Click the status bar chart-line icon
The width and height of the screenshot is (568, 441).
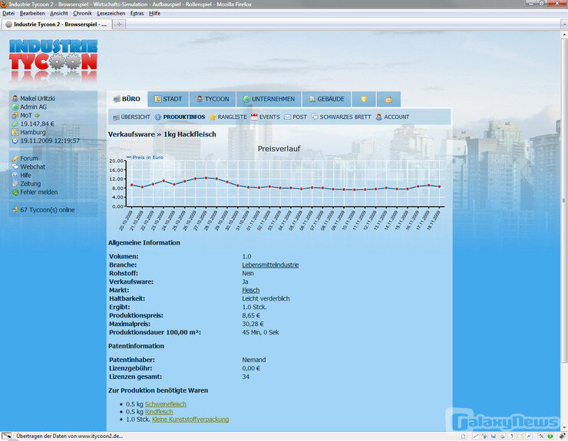[530, 436]
